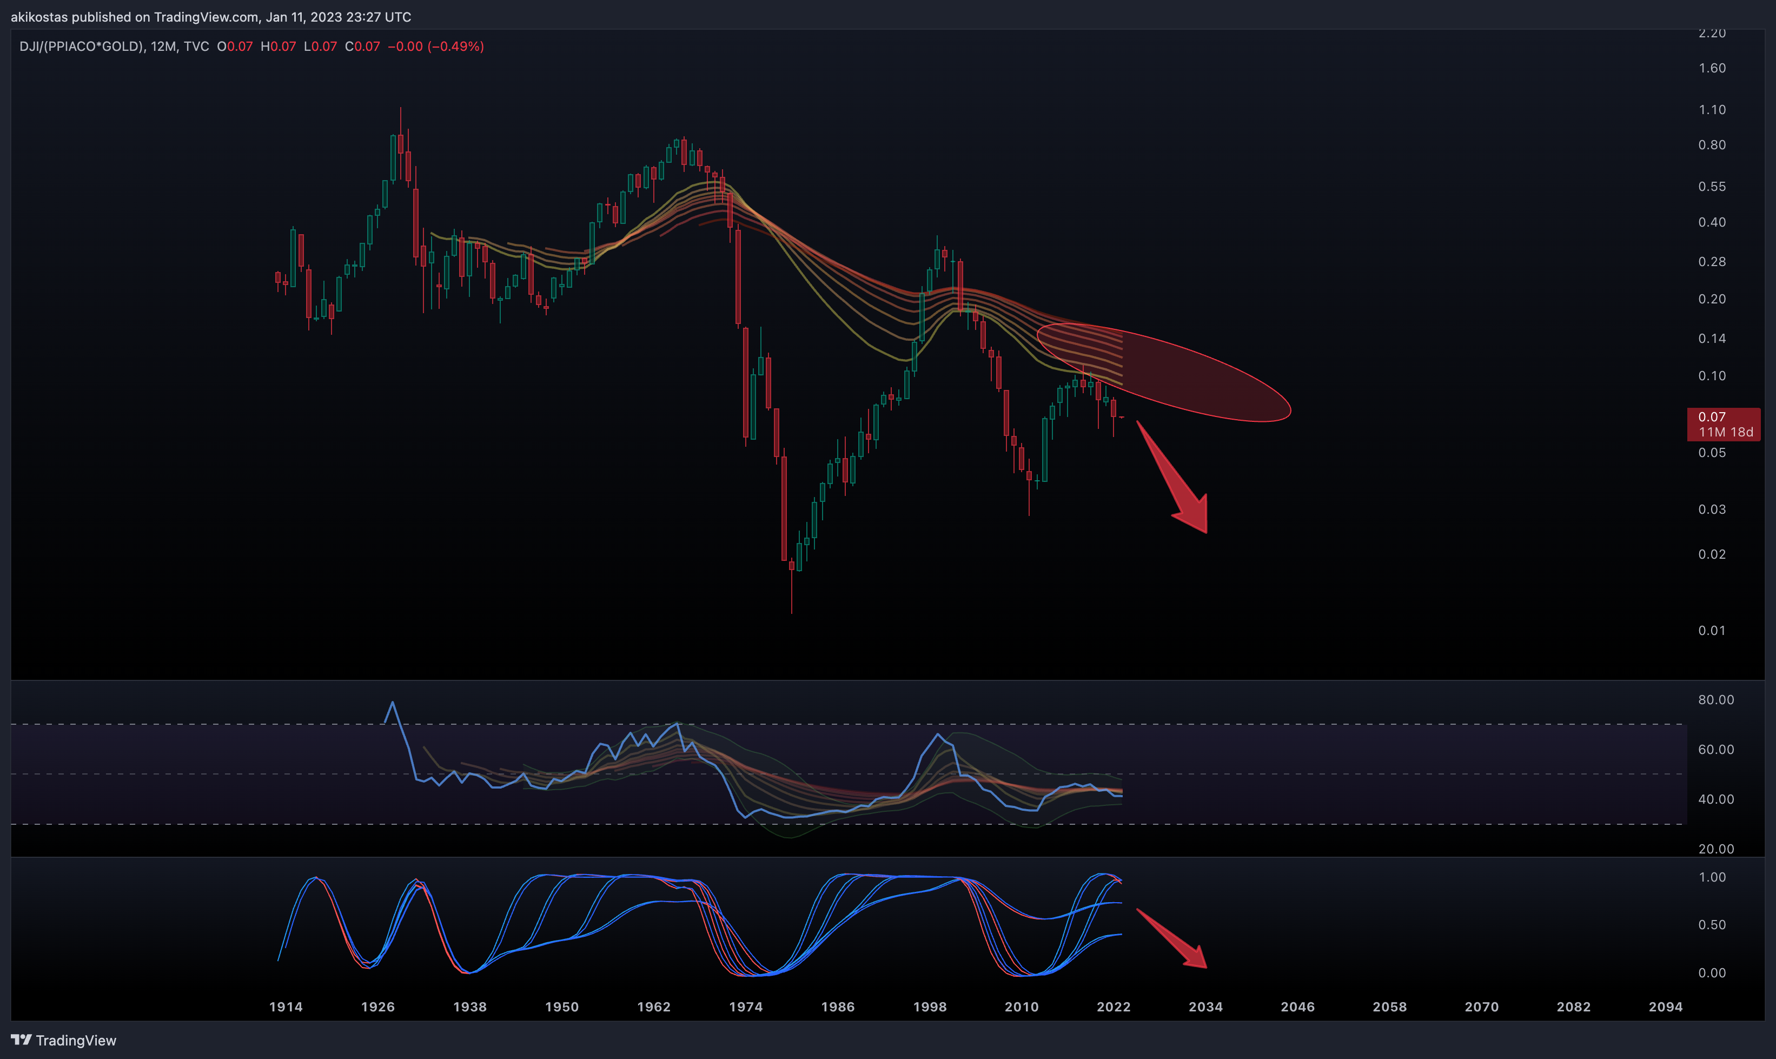Click the 2094 time axis label
The width and height of the screenshot is (1776, 1059).
[1665, 1007]
